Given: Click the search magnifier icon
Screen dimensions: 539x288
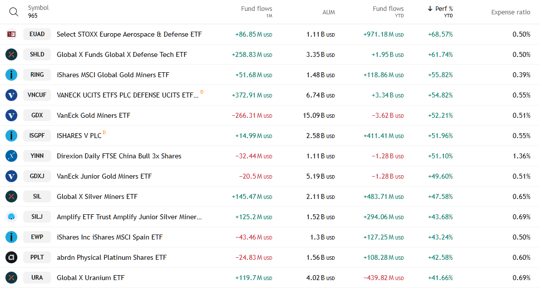Looking at the screenshot, I should coord(14,12).
